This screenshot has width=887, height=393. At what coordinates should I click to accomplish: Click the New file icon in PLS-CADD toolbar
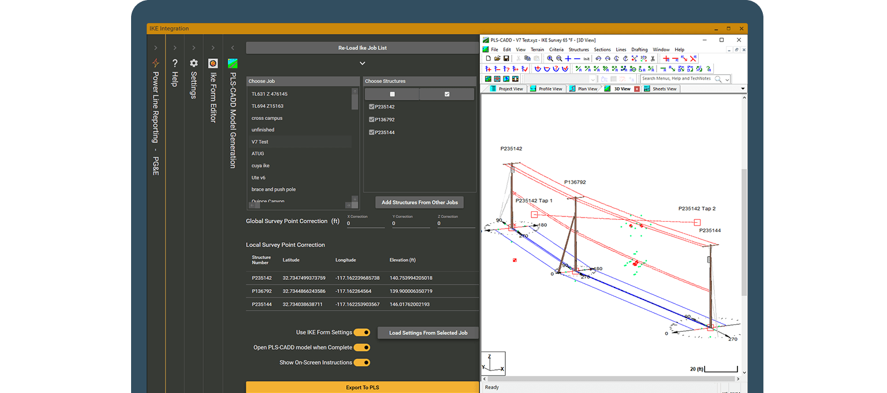489,58
